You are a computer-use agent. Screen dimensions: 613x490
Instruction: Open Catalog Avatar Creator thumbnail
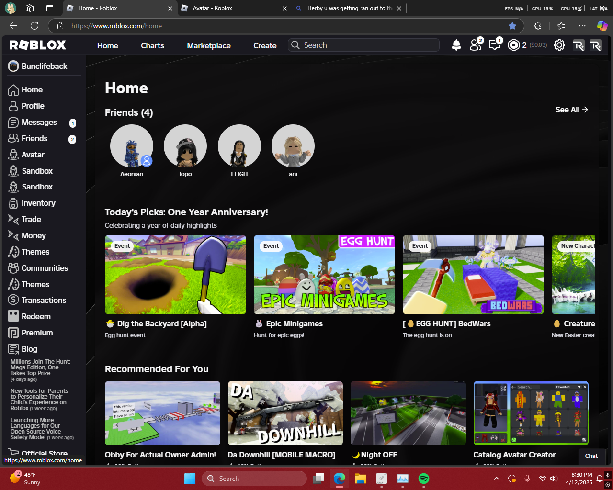tap(531, 413)
